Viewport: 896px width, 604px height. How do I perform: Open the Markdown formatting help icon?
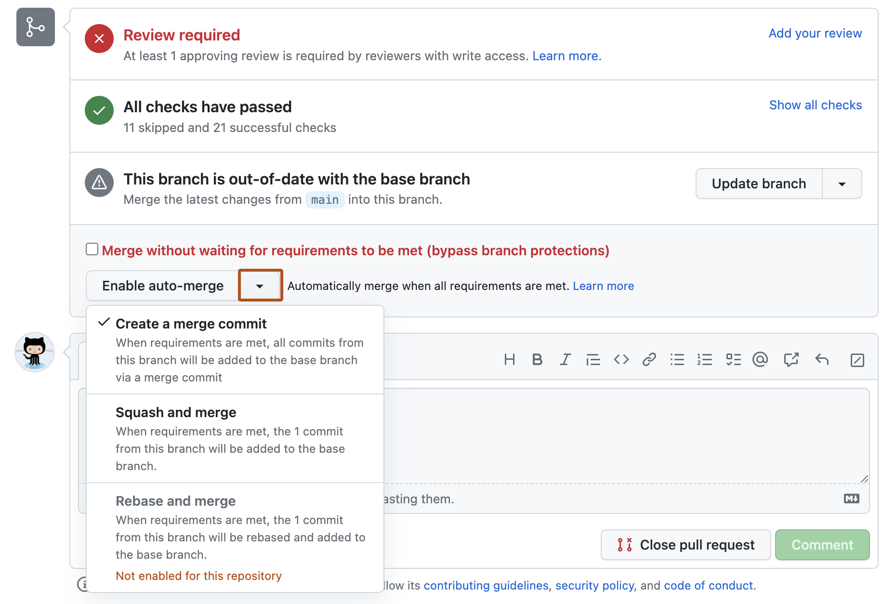(x=852, y=499)
